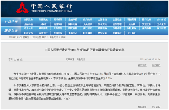Go to 人员招录 page

[x=88, y=24]
